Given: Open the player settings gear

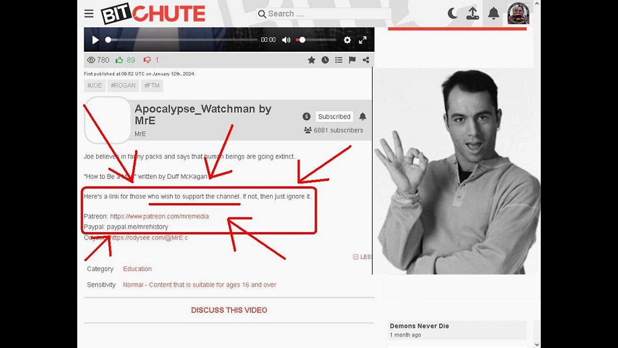Looking at the screenshot, I should pos(347,40).
